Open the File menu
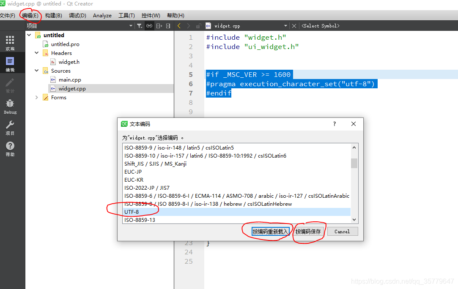Image resolution: width=458 pixels, height=289 pixels. pyautogui.click(x=8, y=16)
